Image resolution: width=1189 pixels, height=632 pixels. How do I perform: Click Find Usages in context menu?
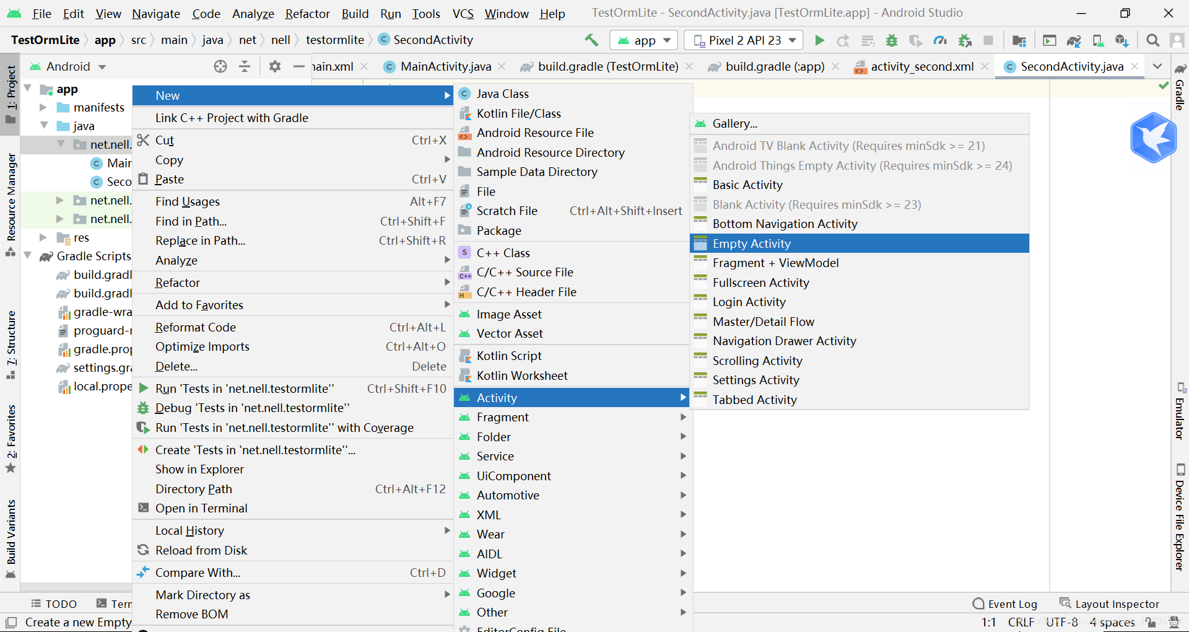point(293,201)
